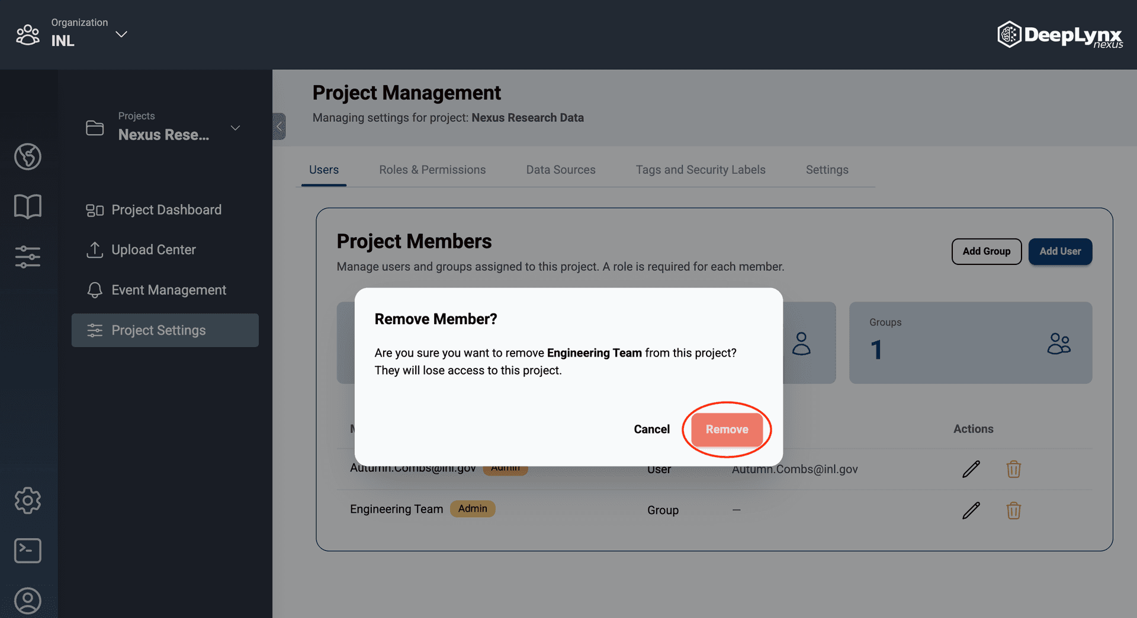1137x618 pixels.
Task: Select the Tags and Security Labels tab
Action: click(x=701, y=170)
